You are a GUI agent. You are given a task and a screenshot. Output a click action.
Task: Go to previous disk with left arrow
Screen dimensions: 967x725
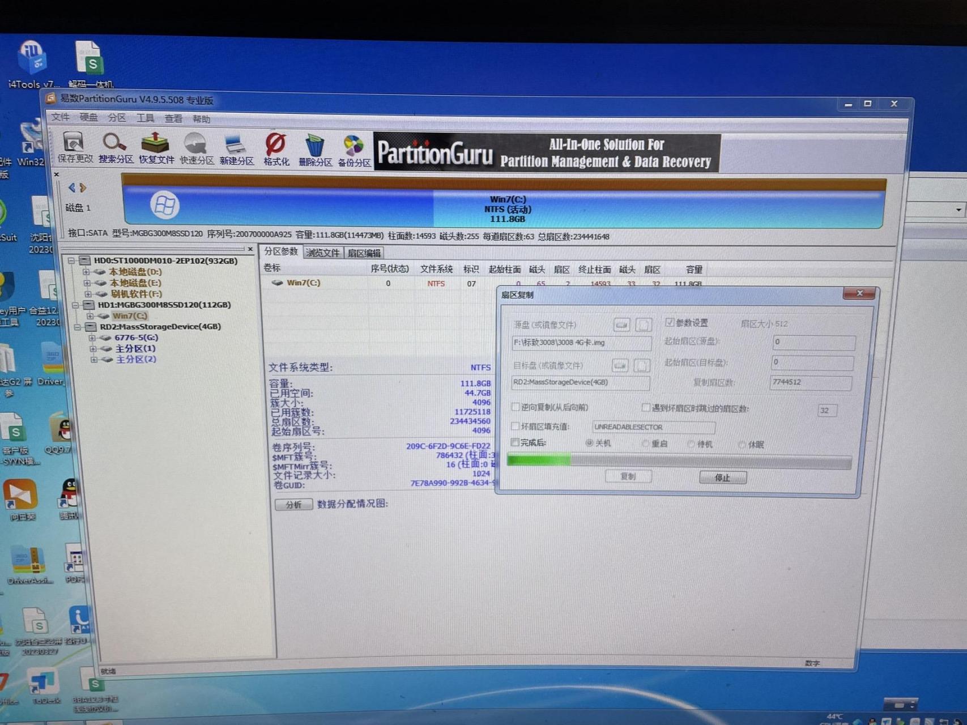click(71, 187)
